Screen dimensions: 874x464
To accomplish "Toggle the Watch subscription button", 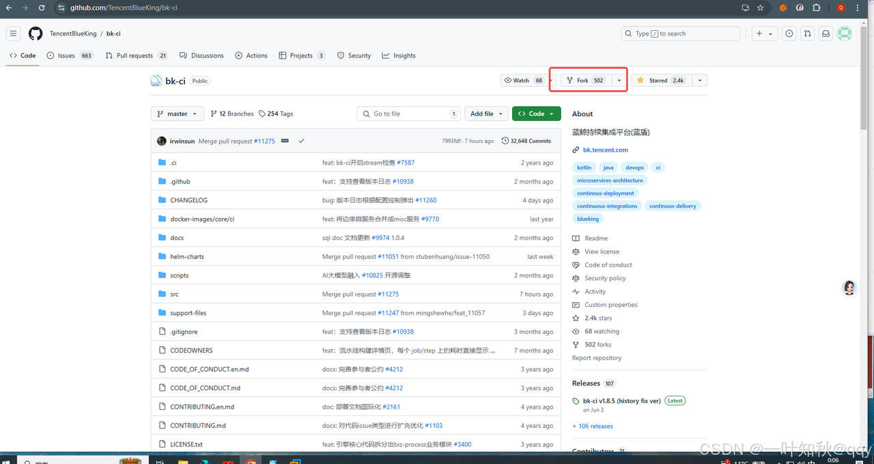I will 523,81.
